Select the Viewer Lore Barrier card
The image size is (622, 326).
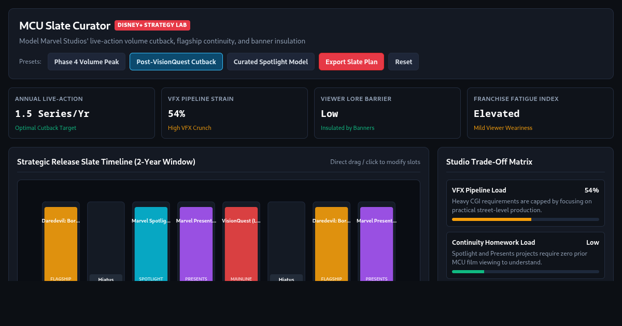point(387,113)
